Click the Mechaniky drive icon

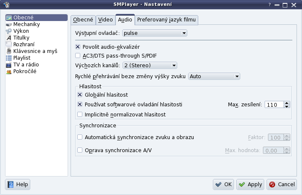click(x=9, y=24)
